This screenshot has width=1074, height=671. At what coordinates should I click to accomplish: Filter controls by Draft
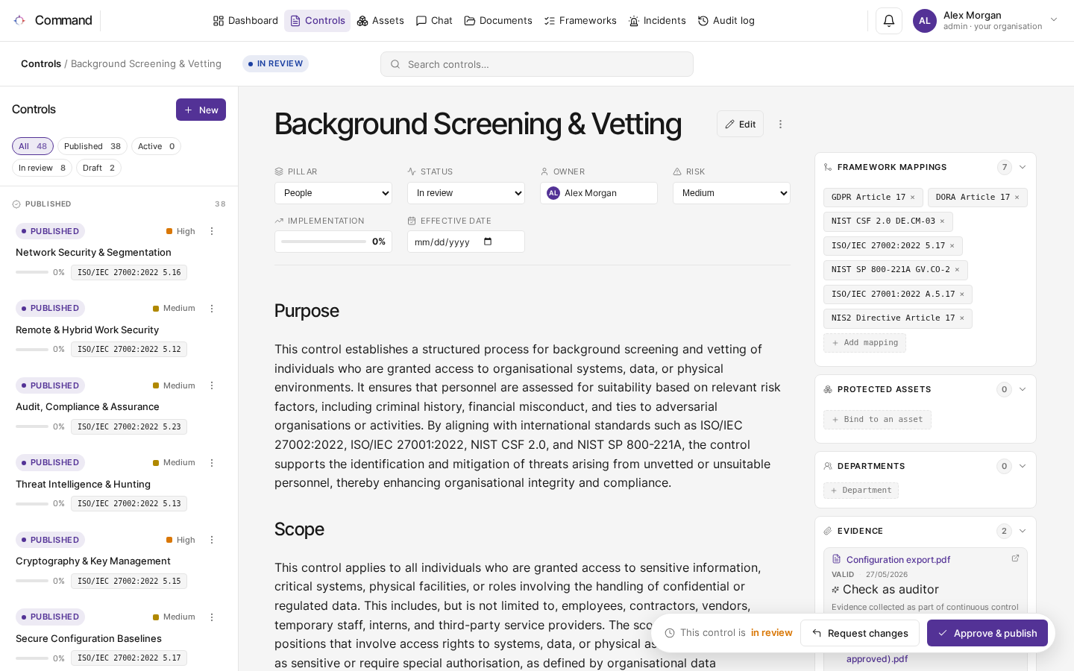click(98, 168)
